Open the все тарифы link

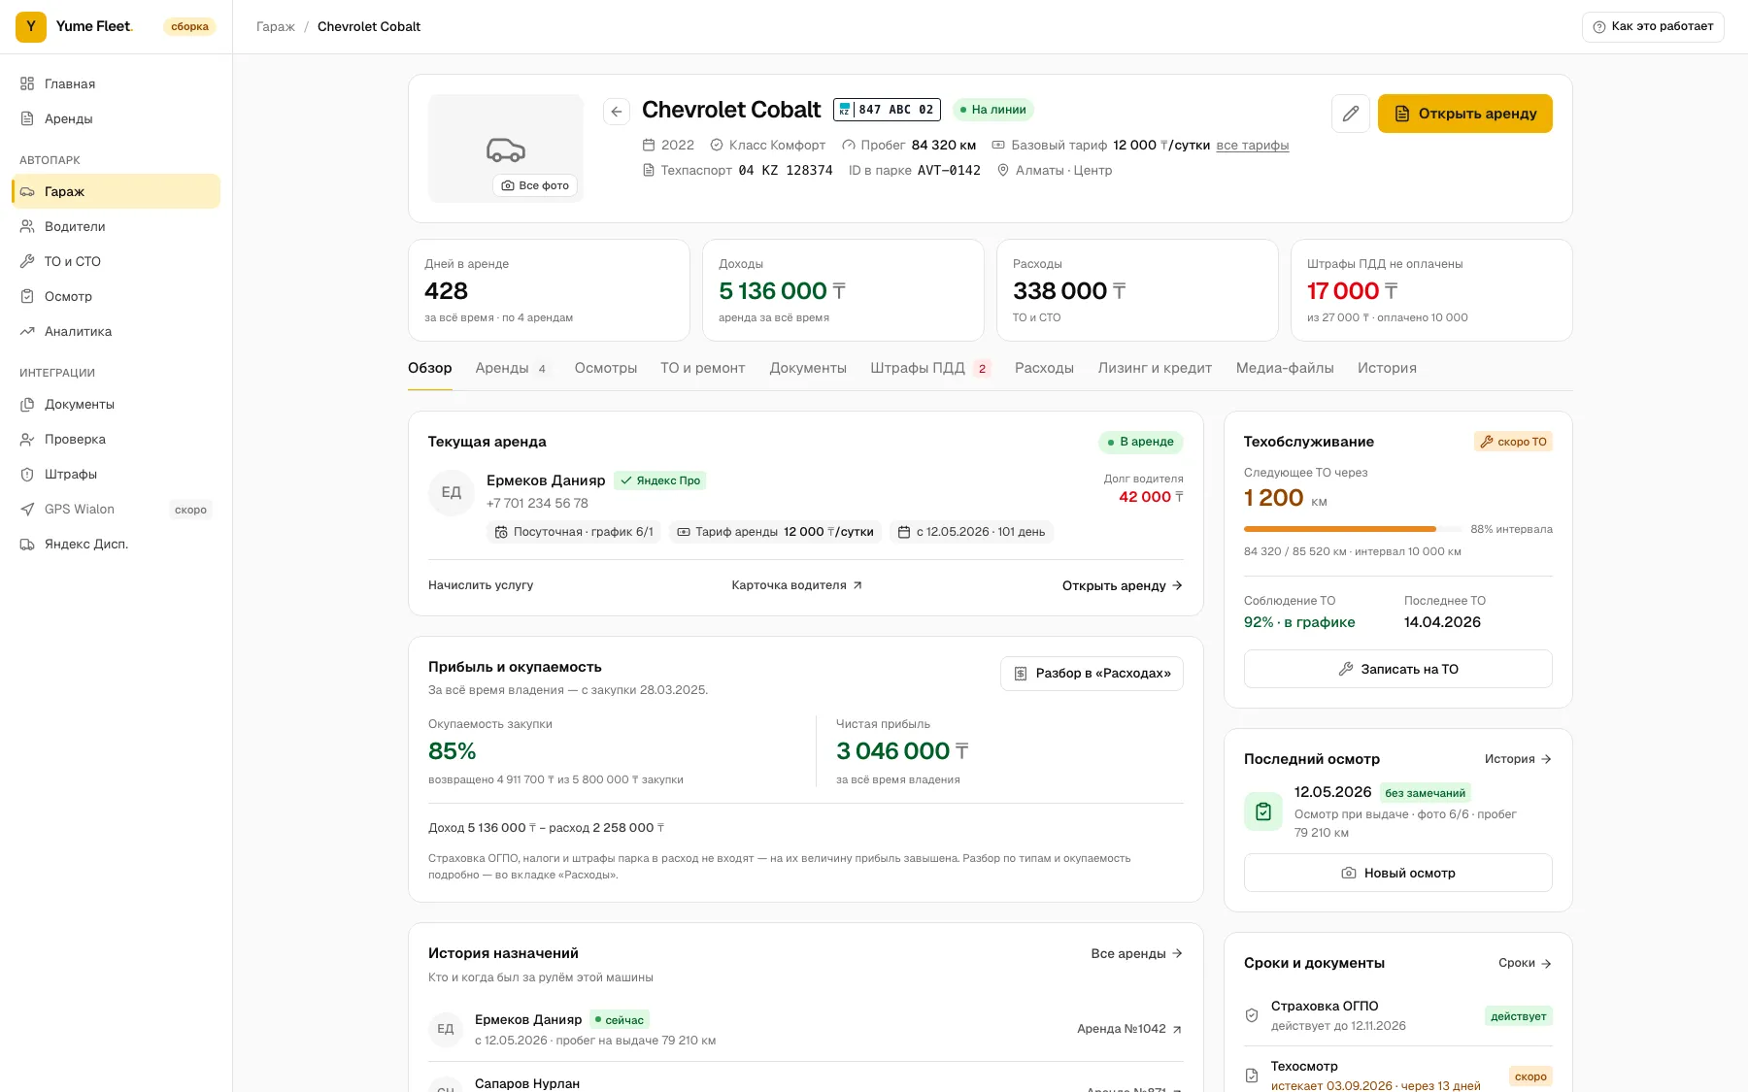pyautogui.click(x=1253, y=146)
